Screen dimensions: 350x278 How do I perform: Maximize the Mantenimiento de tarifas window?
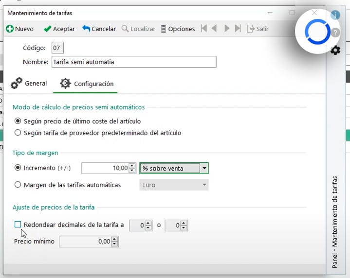(x=292, y=13)
